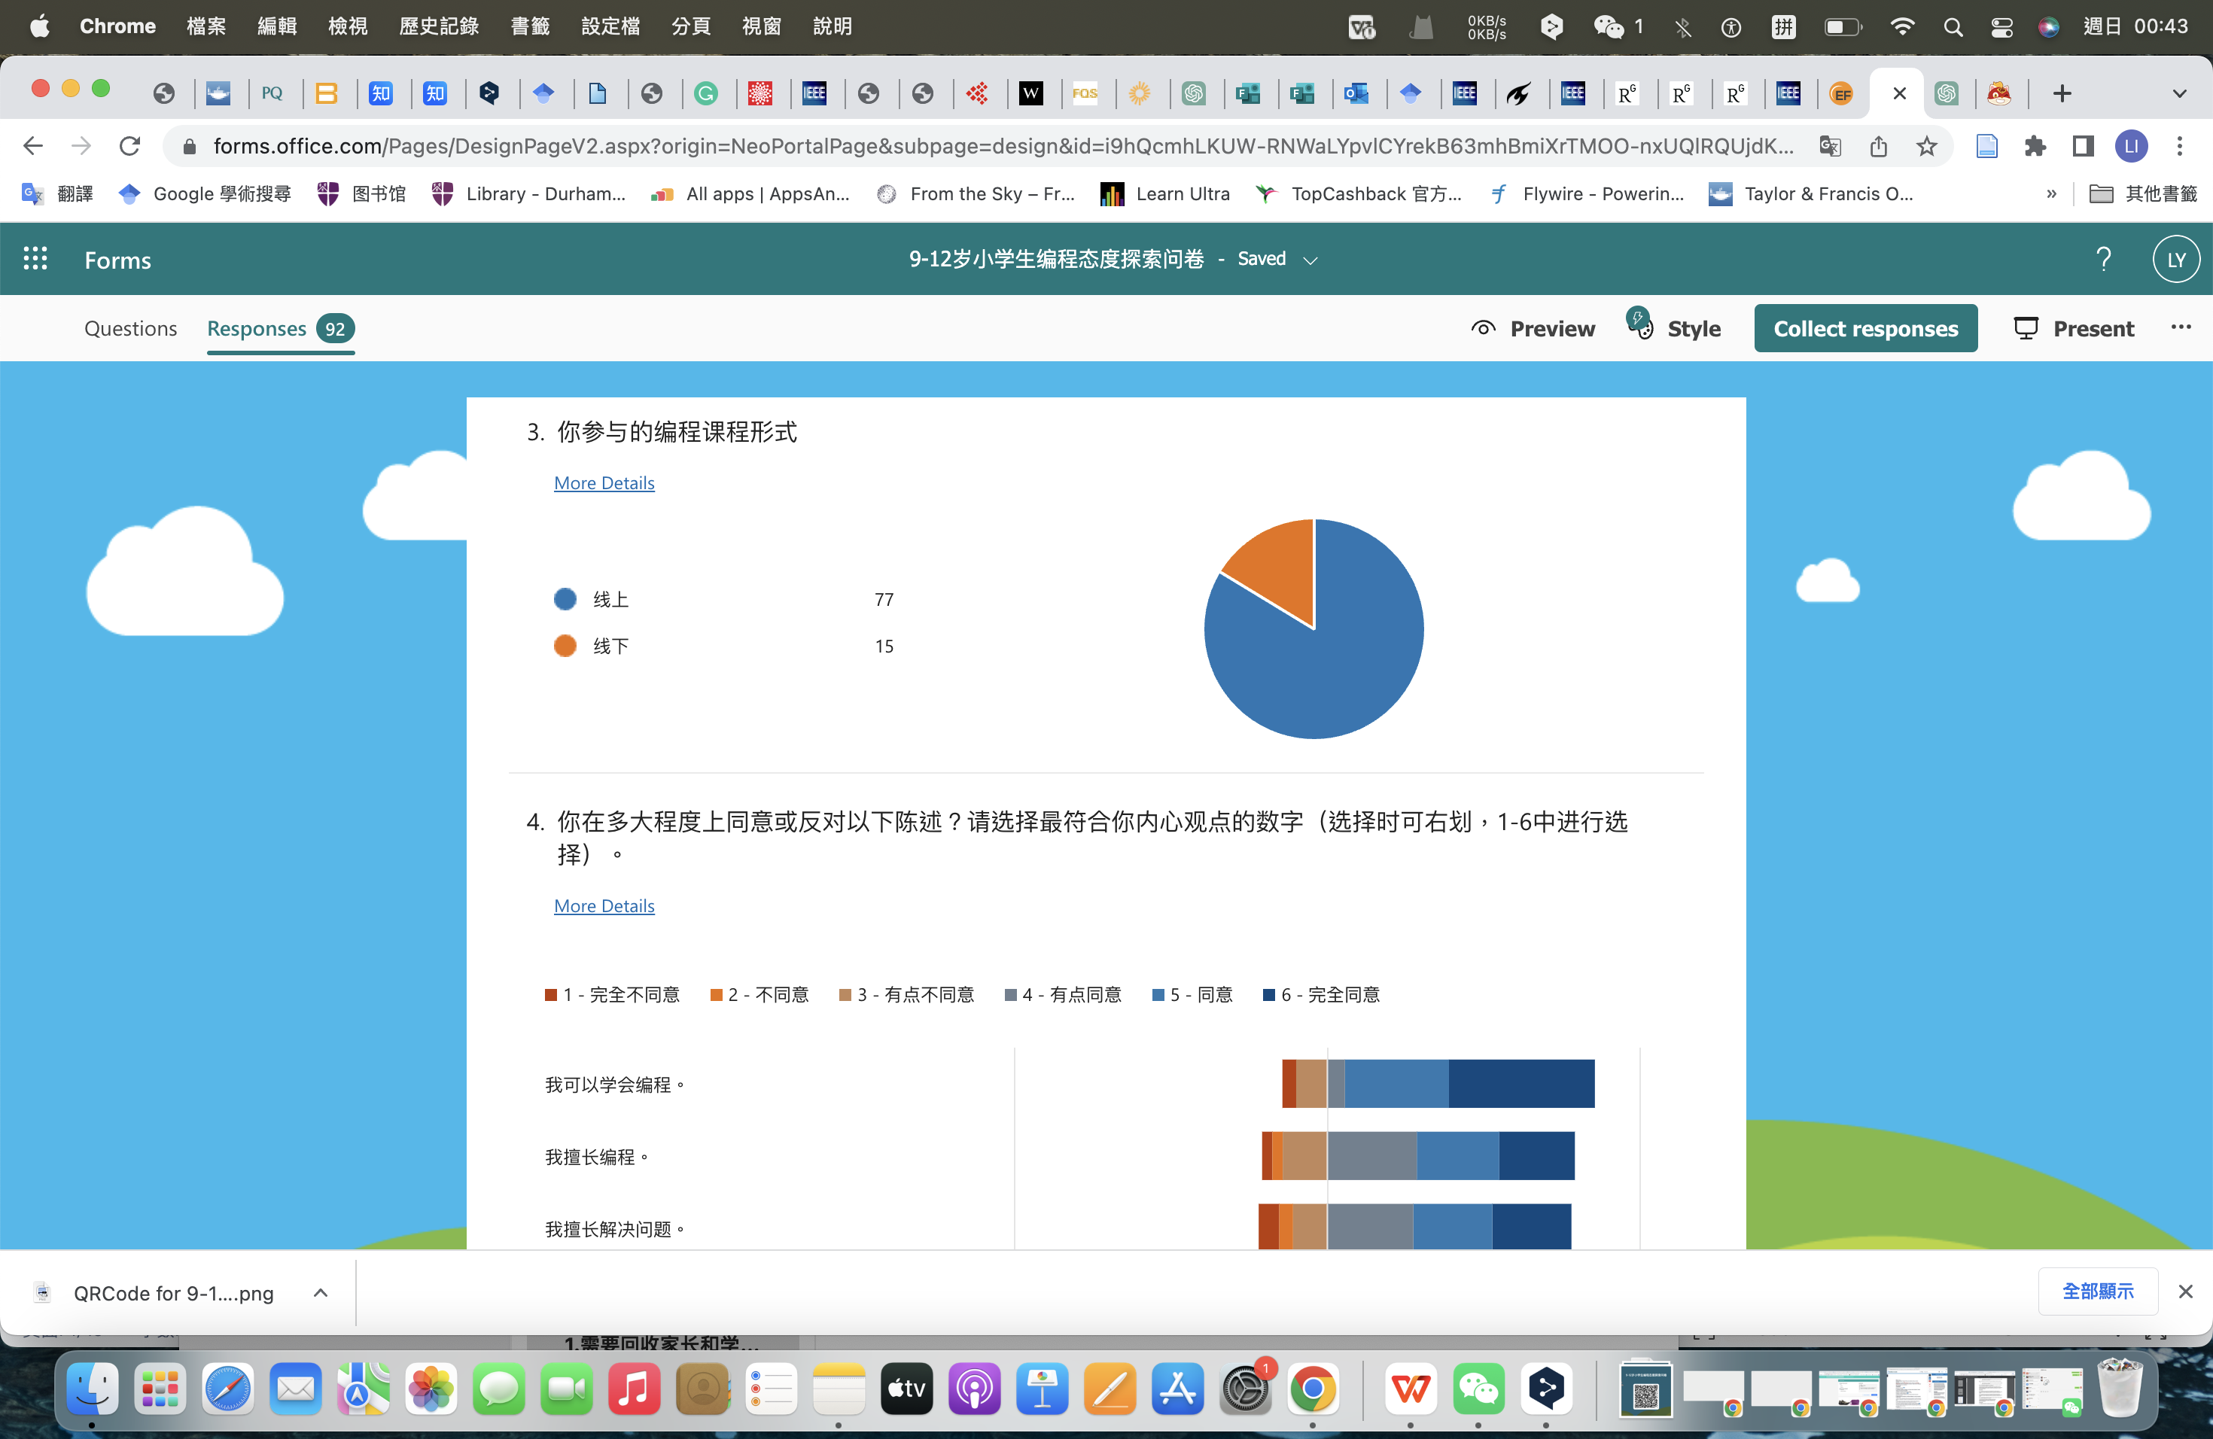Expand the QRCode download item chevron
The image size is (2213, 1439).
(x=321, y=1292)
